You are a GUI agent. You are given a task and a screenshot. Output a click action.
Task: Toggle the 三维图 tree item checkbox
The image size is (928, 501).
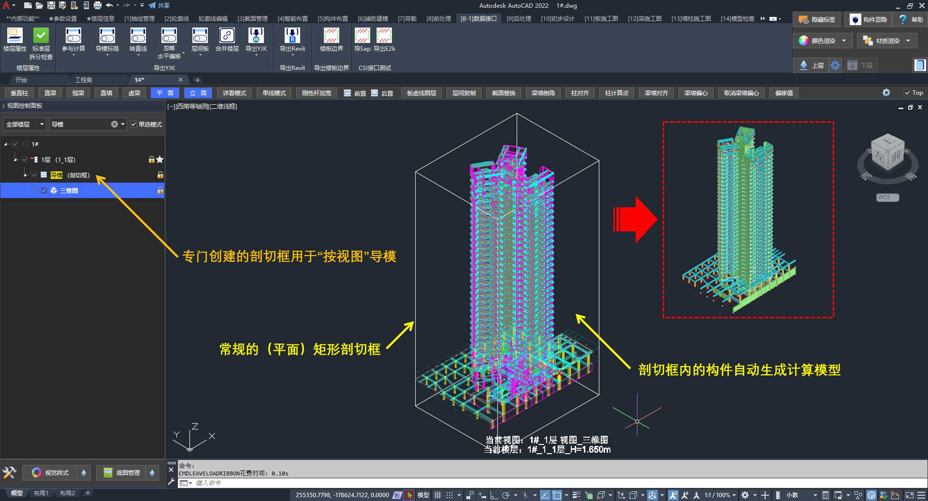(44, 190)
